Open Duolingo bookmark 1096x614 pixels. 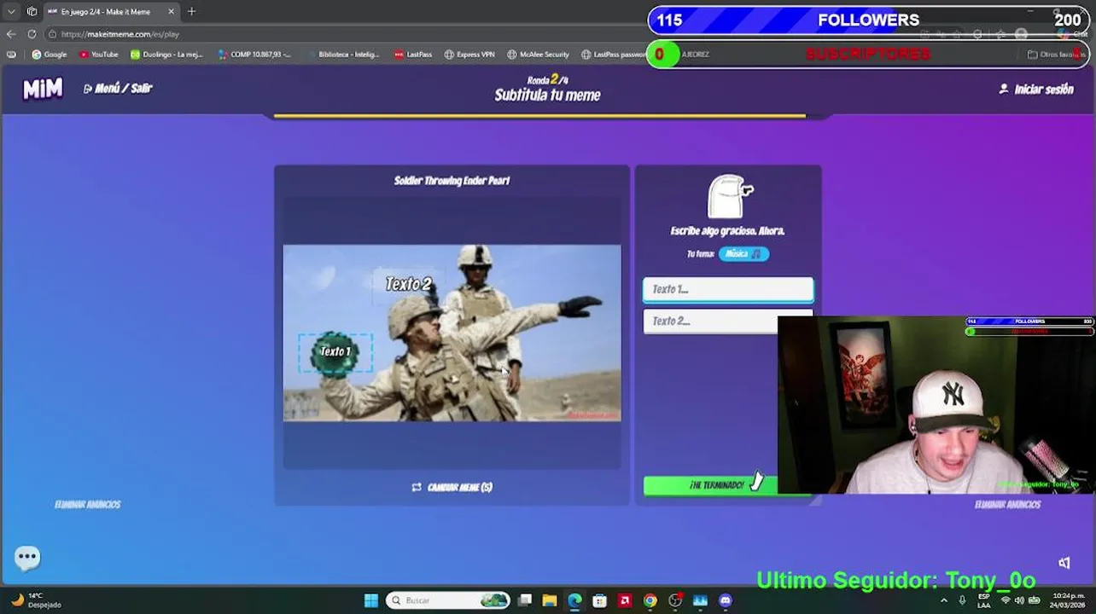click(167, 55)
